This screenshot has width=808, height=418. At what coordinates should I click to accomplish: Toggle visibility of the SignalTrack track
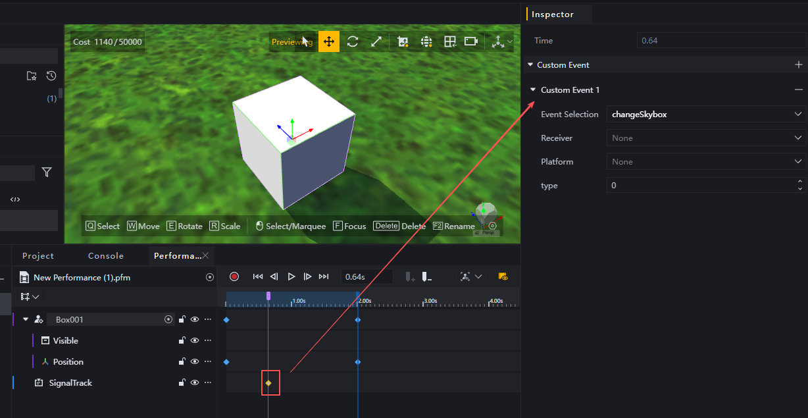click(195, 383)
